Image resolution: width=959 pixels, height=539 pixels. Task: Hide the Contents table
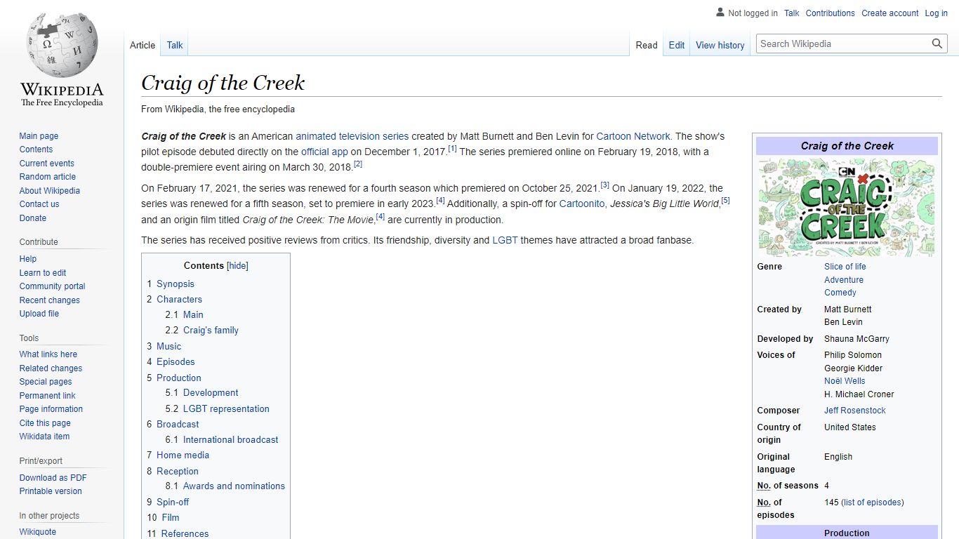click(238, 266)
